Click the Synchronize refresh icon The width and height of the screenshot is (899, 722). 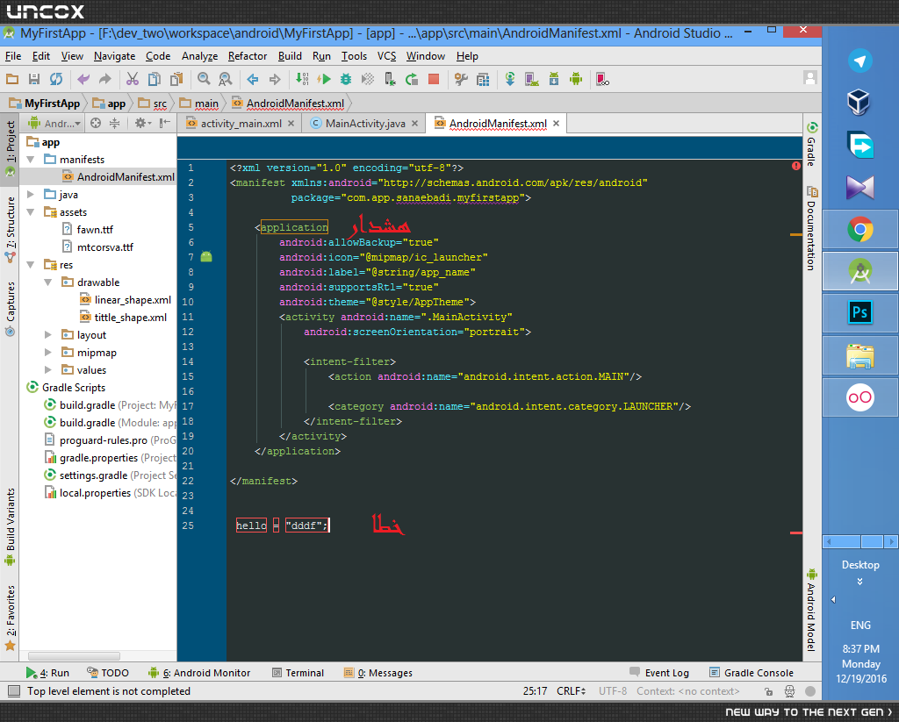coord(55,79)
